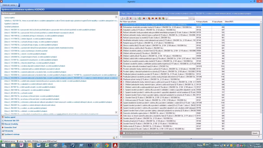Viewport: 263px width, 148px height.
Task: Click the new record page icon
Action: 122,18
